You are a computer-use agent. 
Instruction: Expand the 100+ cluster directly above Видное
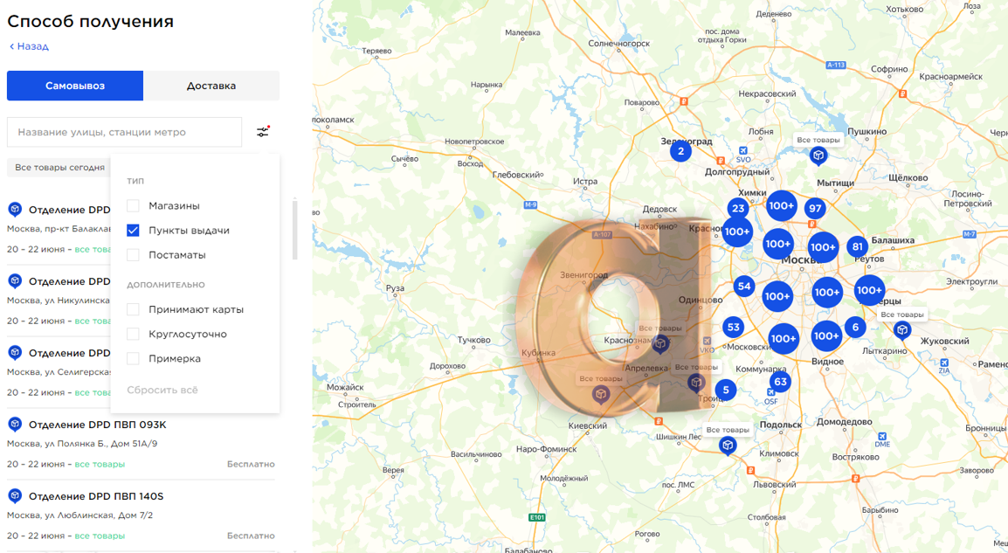[x=826, y=335]
